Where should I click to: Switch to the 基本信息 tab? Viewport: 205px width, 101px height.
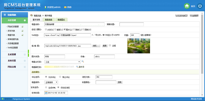tap(36, 20)
